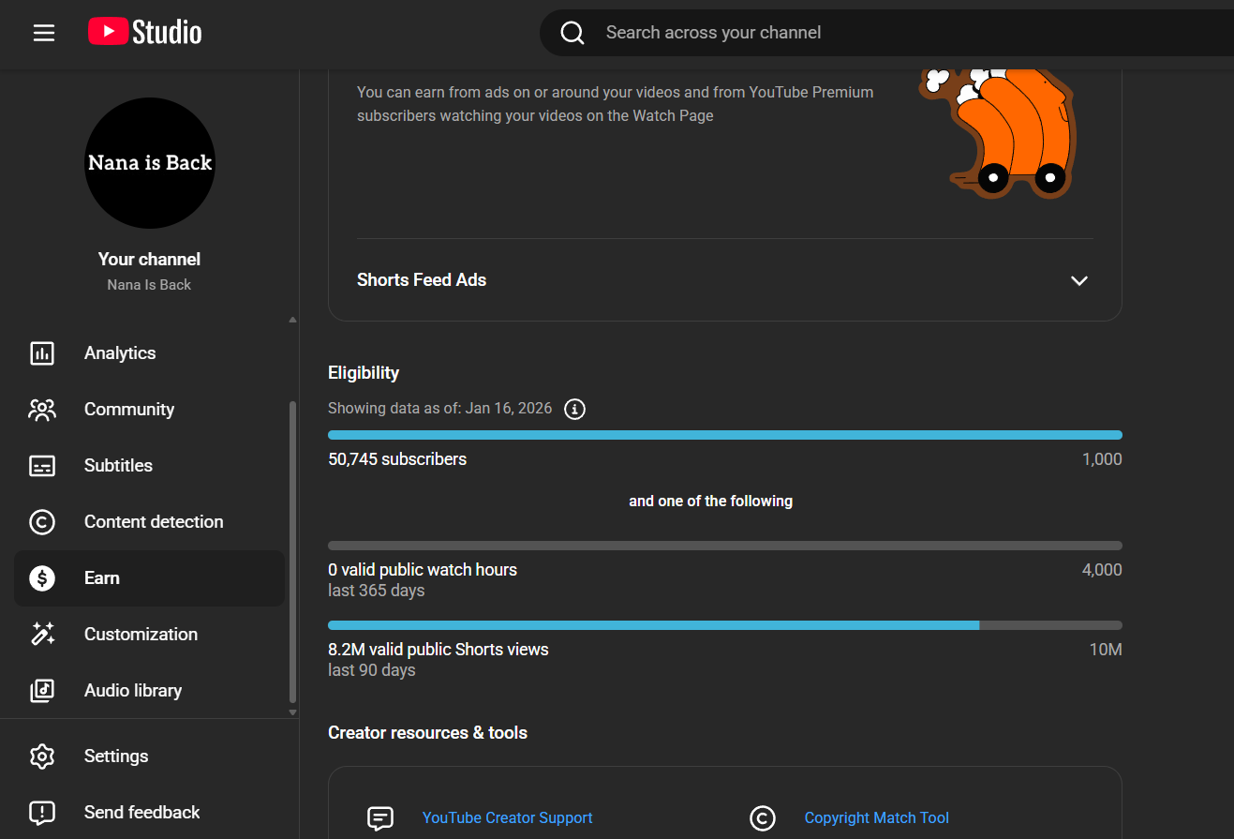Image resolution: width=1234 pixels, height=839 pixels.
Task: Open Analytics from the bar chart icon
Action: click(42, 353)
